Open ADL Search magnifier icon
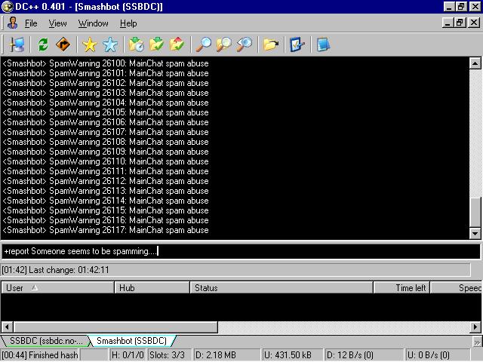This screenshot has height=362, width=483. tap(224, 45)
